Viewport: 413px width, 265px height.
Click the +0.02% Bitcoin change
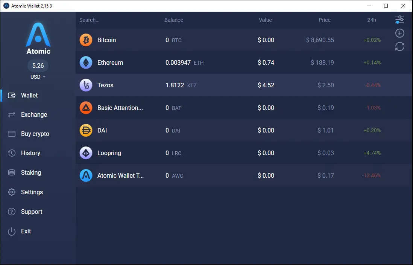tap(372, 40)
